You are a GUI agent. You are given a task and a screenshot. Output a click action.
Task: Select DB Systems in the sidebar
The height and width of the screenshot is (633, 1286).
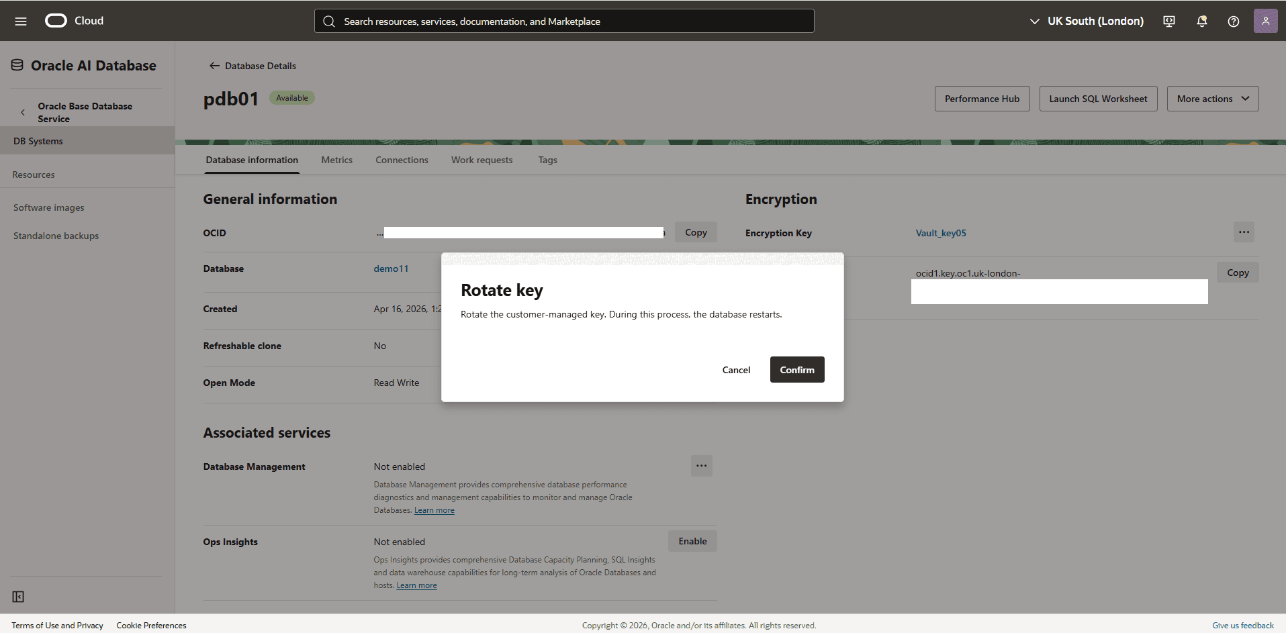click(x=87, y=141)
